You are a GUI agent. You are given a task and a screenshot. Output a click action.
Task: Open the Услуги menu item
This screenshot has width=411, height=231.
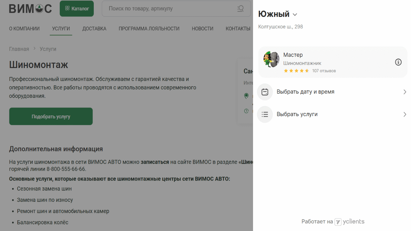click(61, 29)
